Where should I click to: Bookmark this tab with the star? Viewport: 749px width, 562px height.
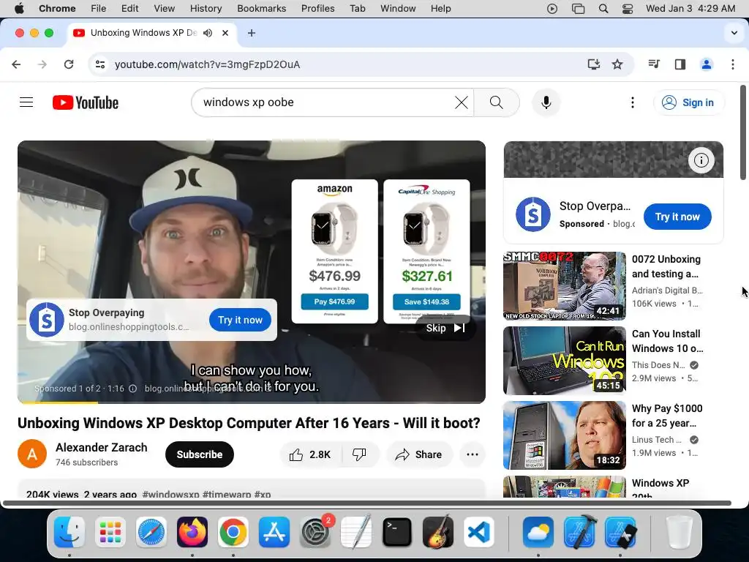click(617, 64)
